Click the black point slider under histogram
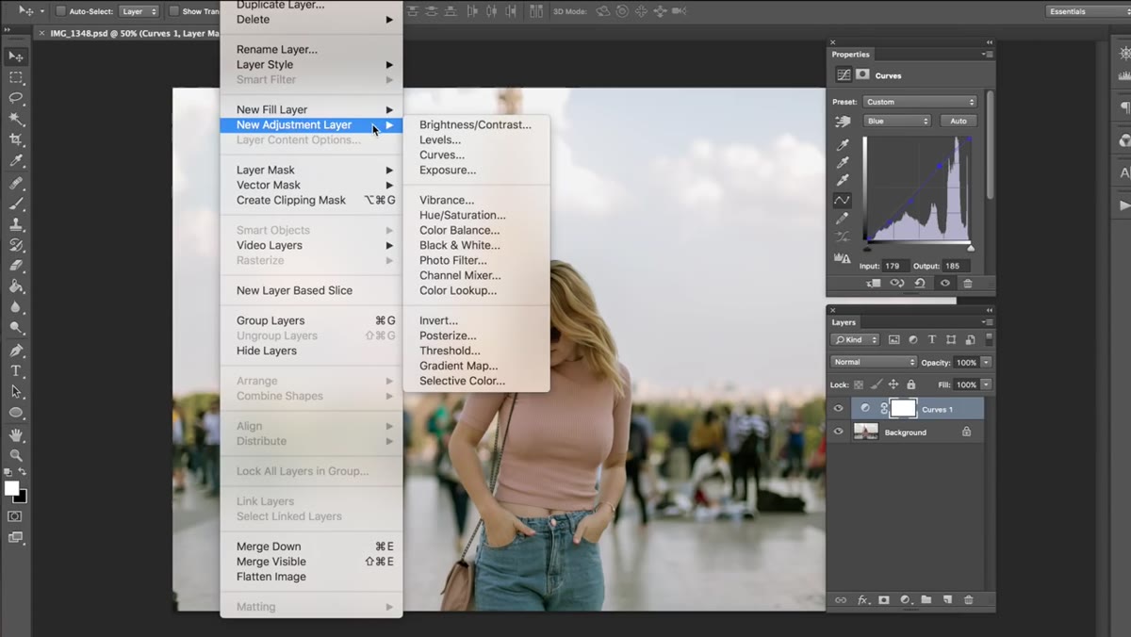The height and width of the screenshot is (637, 1131). click(867, 249)
